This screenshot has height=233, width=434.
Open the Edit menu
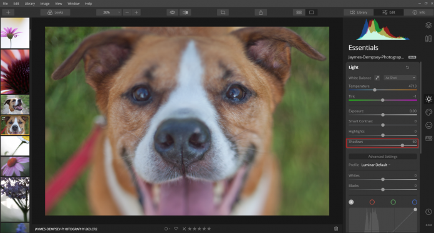pos(16,4)
